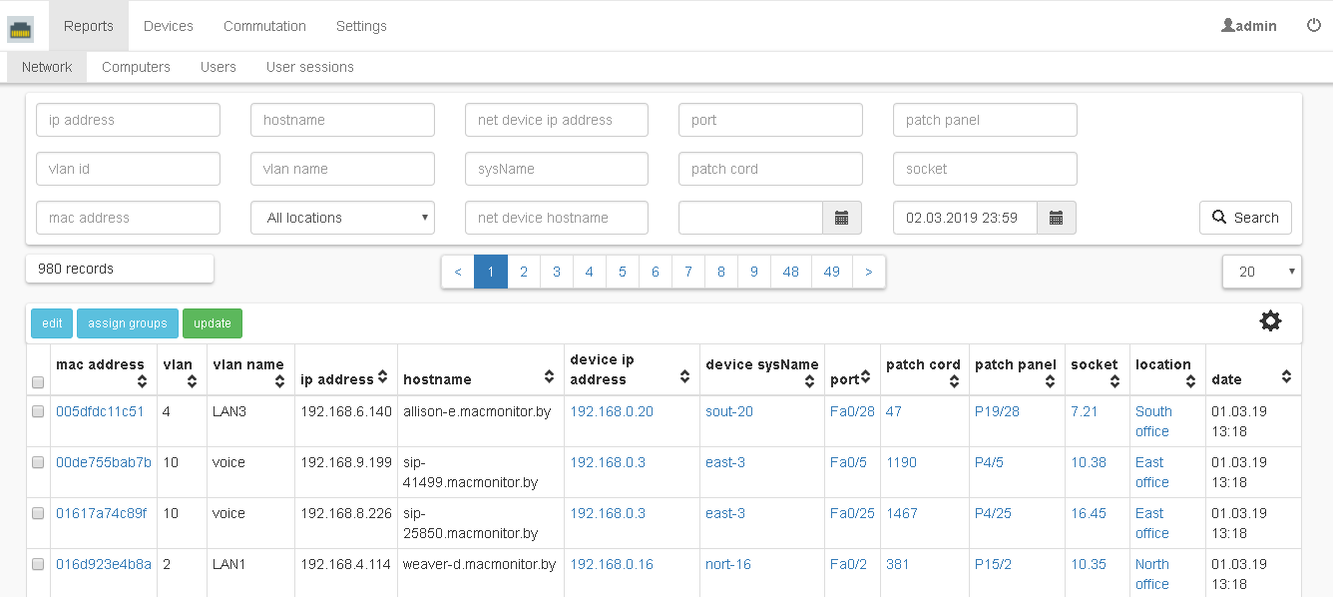Click the network switch logo icon
The width and height of the screenshot is (1333, 597).
pos(21,29)
